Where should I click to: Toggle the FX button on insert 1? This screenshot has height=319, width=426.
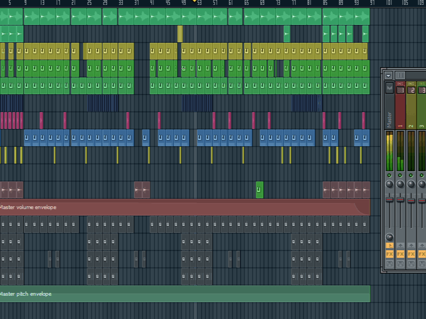(401, 254)
